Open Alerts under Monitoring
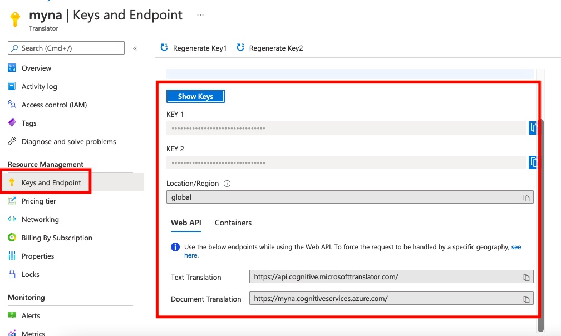Viewport: 561px width, 336px height. click(x=31, y=315)
